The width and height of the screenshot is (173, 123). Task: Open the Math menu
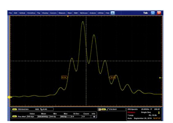(x=76, y=13)
